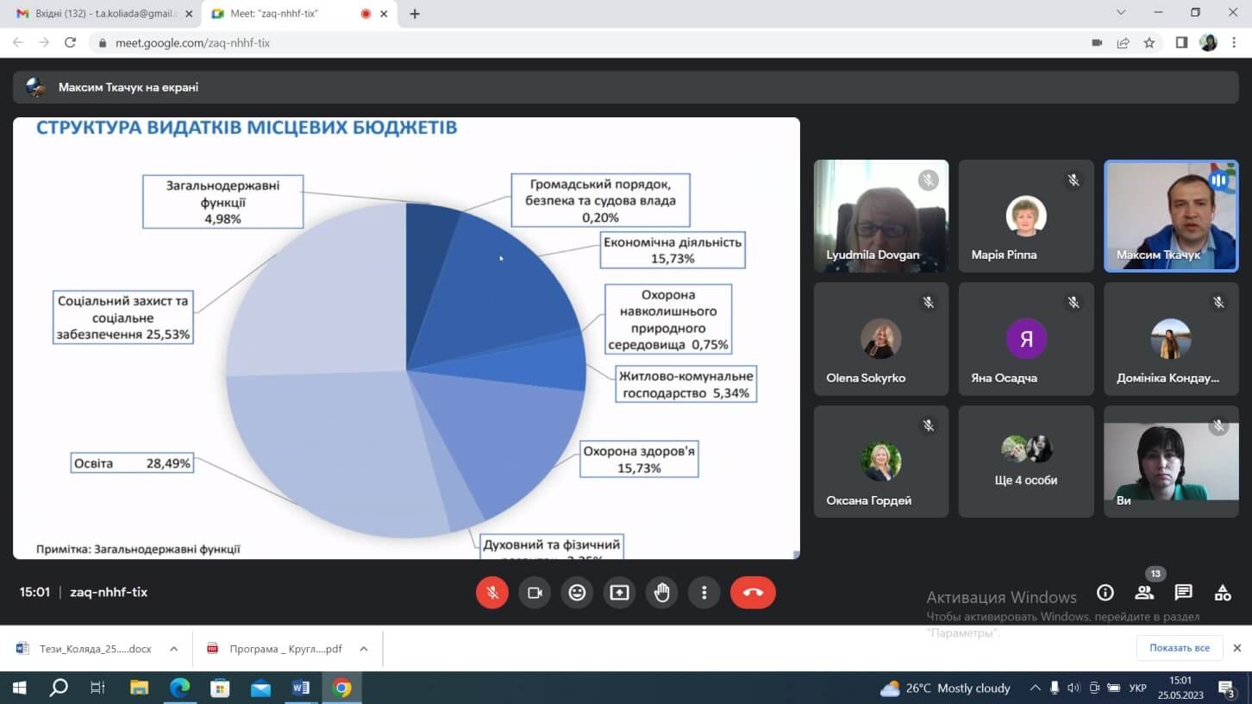The height and width of the screenshot is (704, 1252).
Task: Select Максим Ткачук video tile
Action: click(x=1171, y=217)
